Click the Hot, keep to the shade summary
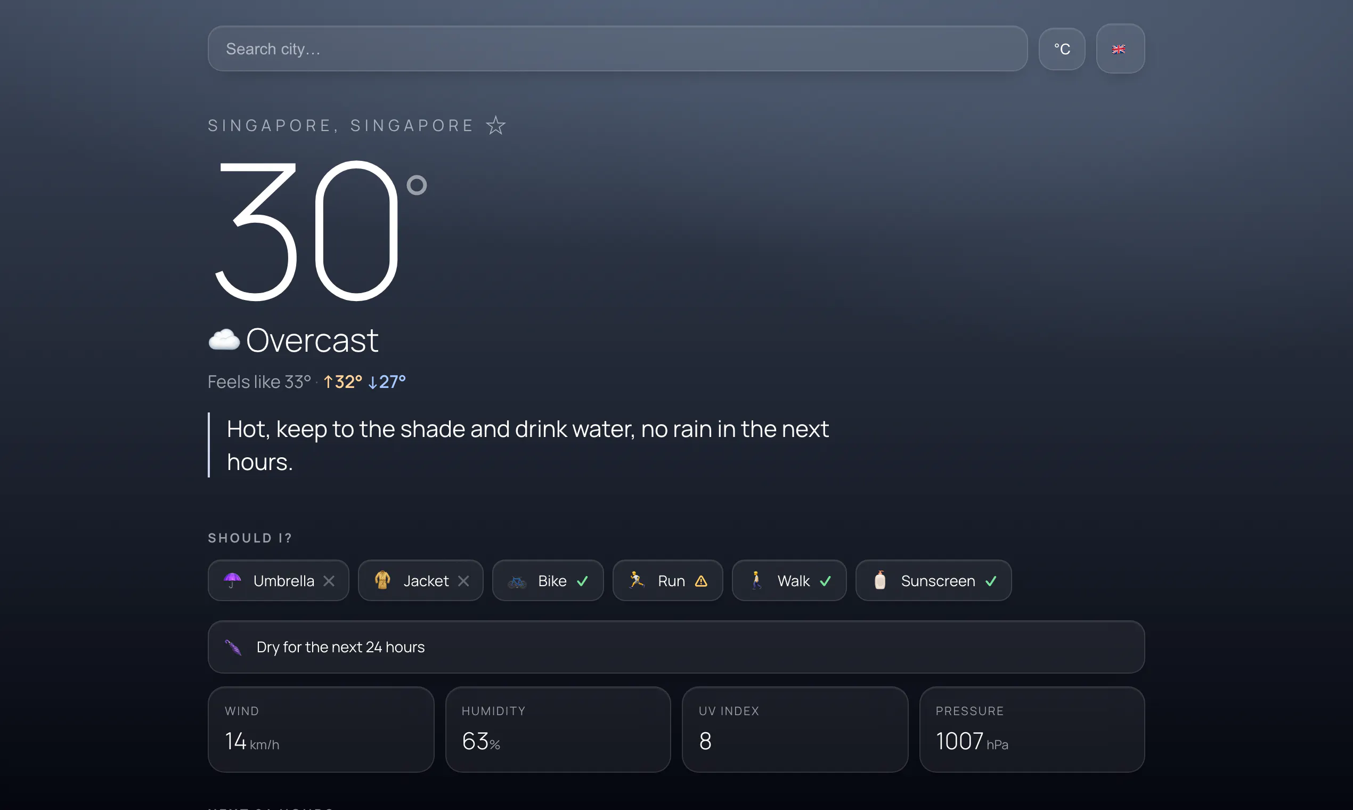The height and width of the screenshot is (810, 1353). tap(527, 446)
